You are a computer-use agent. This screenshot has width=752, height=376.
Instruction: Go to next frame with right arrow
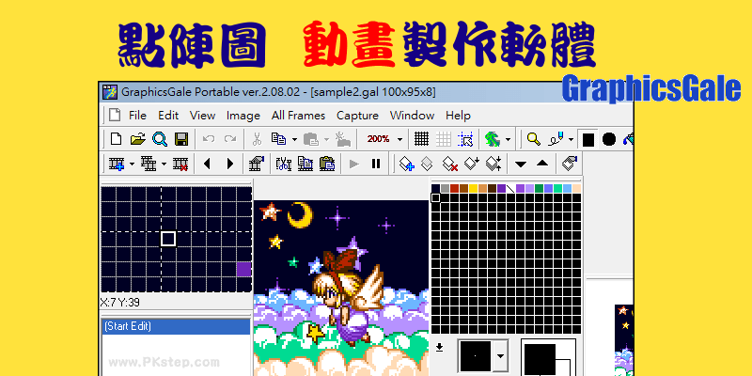[229, 164]
